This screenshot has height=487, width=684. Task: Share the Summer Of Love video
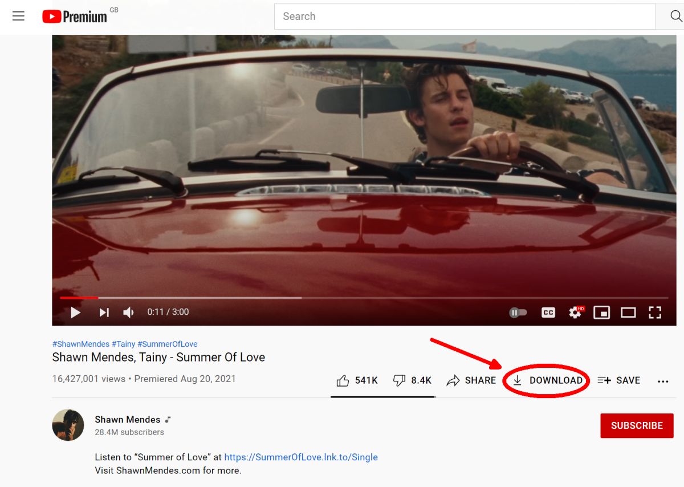point(471,380)
